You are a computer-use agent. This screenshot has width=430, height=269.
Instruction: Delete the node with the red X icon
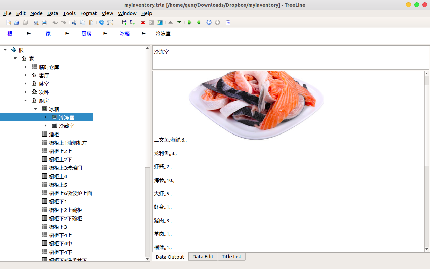(x=143, y=22)
